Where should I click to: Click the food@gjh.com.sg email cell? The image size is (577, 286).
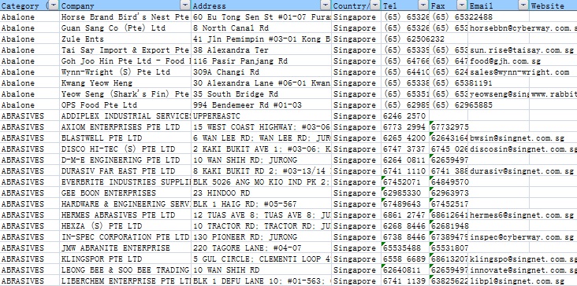pos(499,60)
